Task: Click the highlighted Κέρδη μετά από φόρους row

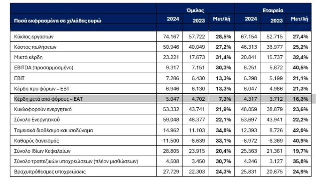Action: coord(163,99)
